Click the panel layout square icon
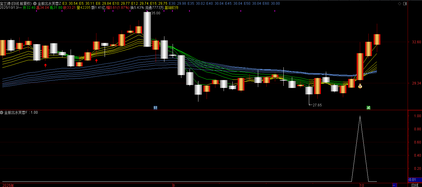Viewport: 422px width, 187px height. (x=405, y=4)
